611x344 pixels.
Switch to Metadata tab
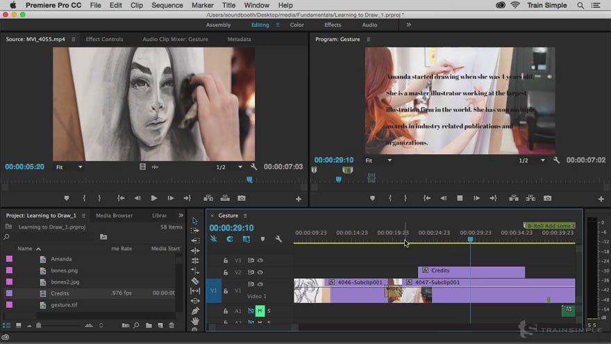click(x=240, y=40)
